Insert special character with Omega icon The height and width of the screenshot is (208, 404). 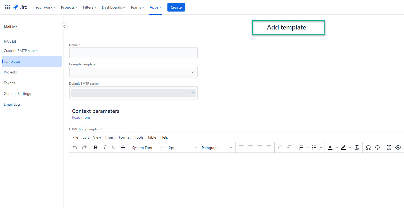pos(368,148)
